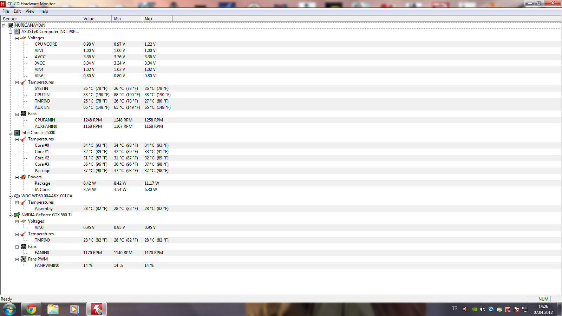Click the network tray icon
562x316 pixels.
pos(525,309)
